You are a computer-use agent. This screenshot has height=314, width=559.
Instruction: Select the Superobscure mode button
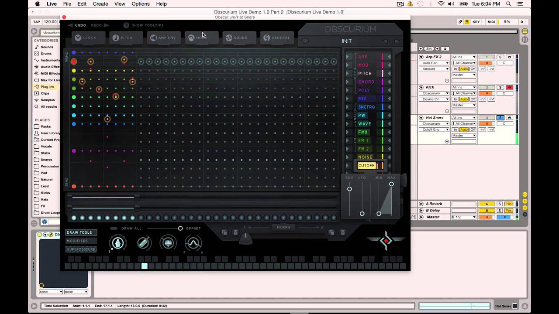coord(81,249)
